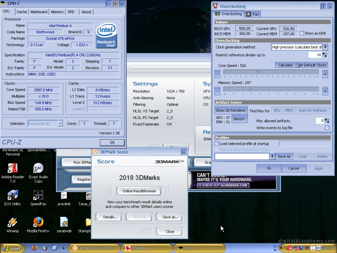This screenshot has width=337, height=253.
Task: Click Save as in the Profiles section
Action: [x=284, y=156]
